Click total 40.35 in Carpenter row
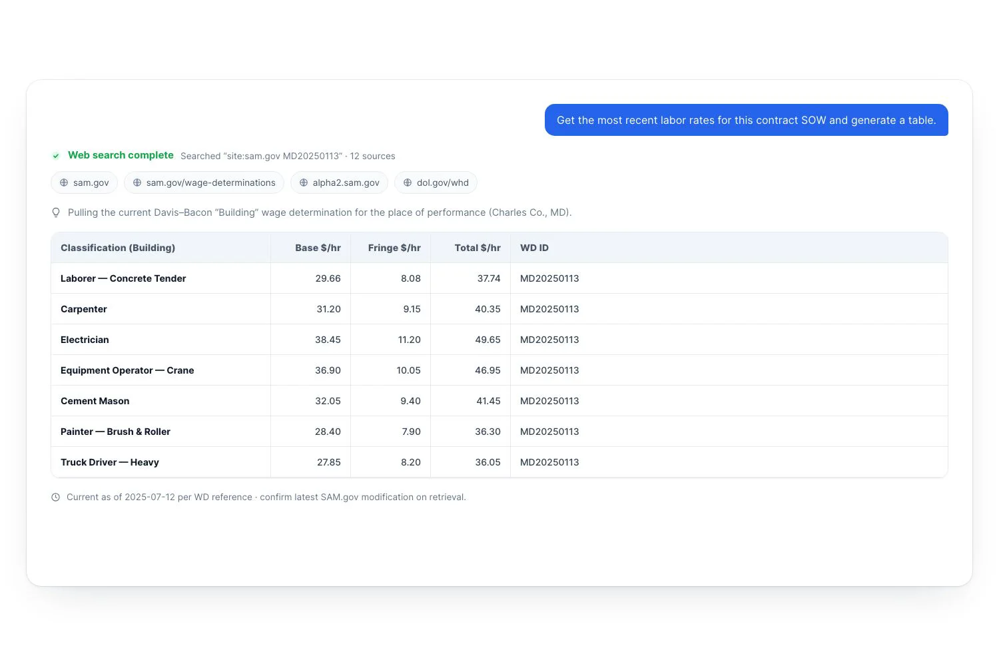Image resolution: width=999 pixels, height=666 pixels. pos(488,309)
